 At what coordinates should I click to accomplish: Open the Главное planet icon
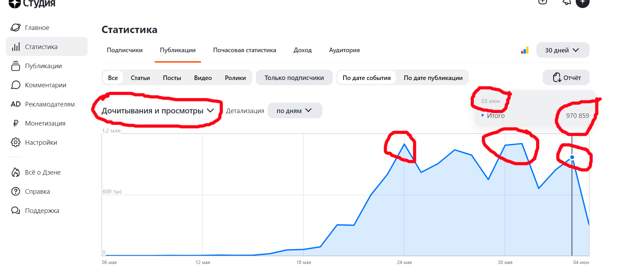[16, 27]
